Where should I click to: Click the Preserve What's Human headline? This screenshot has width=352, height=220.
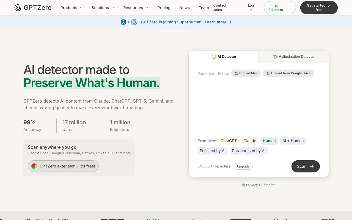pos(92,83)
